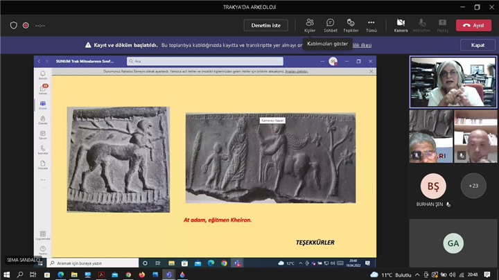This screenshot has height=280, width=499.
Task: Open Google Chrome from the Windows taskbar
Action: click(x=128, y=274)
